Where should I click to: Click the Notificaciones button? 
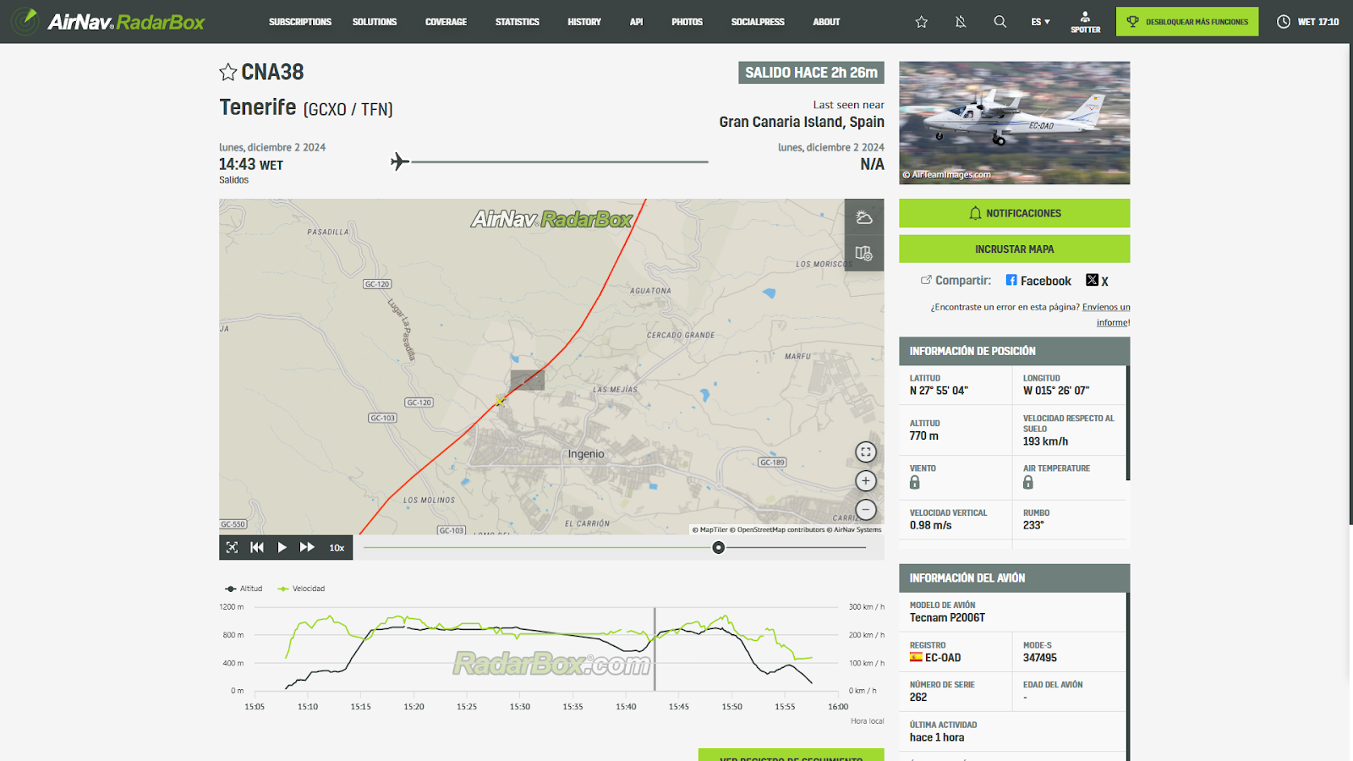pyautogui.click(x=1014, y=213)
